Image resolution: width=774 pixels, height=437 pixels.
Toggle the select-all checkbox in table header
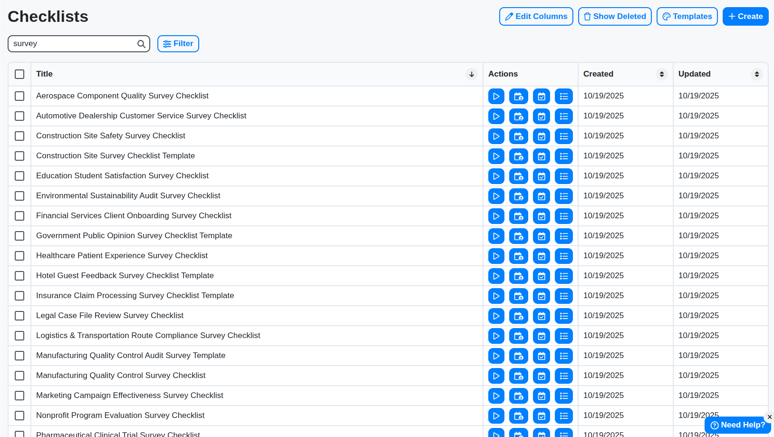pos(19,74)
